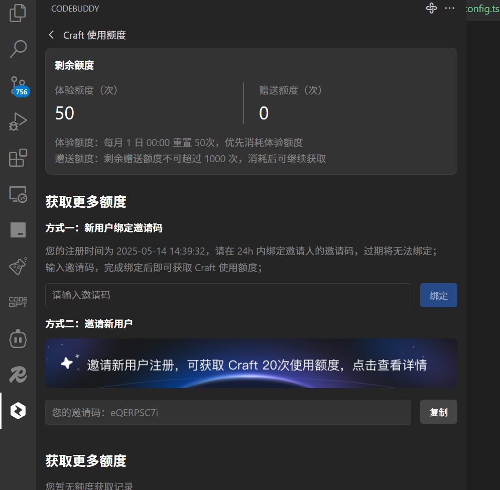Click the 您的邀请码 eQERPSC7i field
This screenshot has width=500, height=490.
[x=228, y=412]
